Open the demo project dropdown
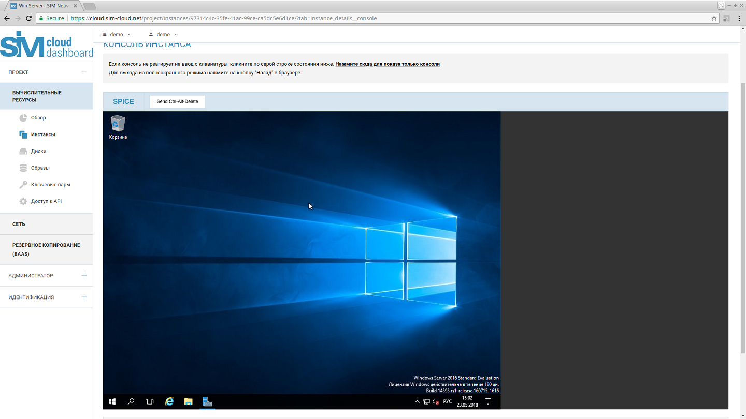Viewport: 746px width, 419px height. pos(117,34)
